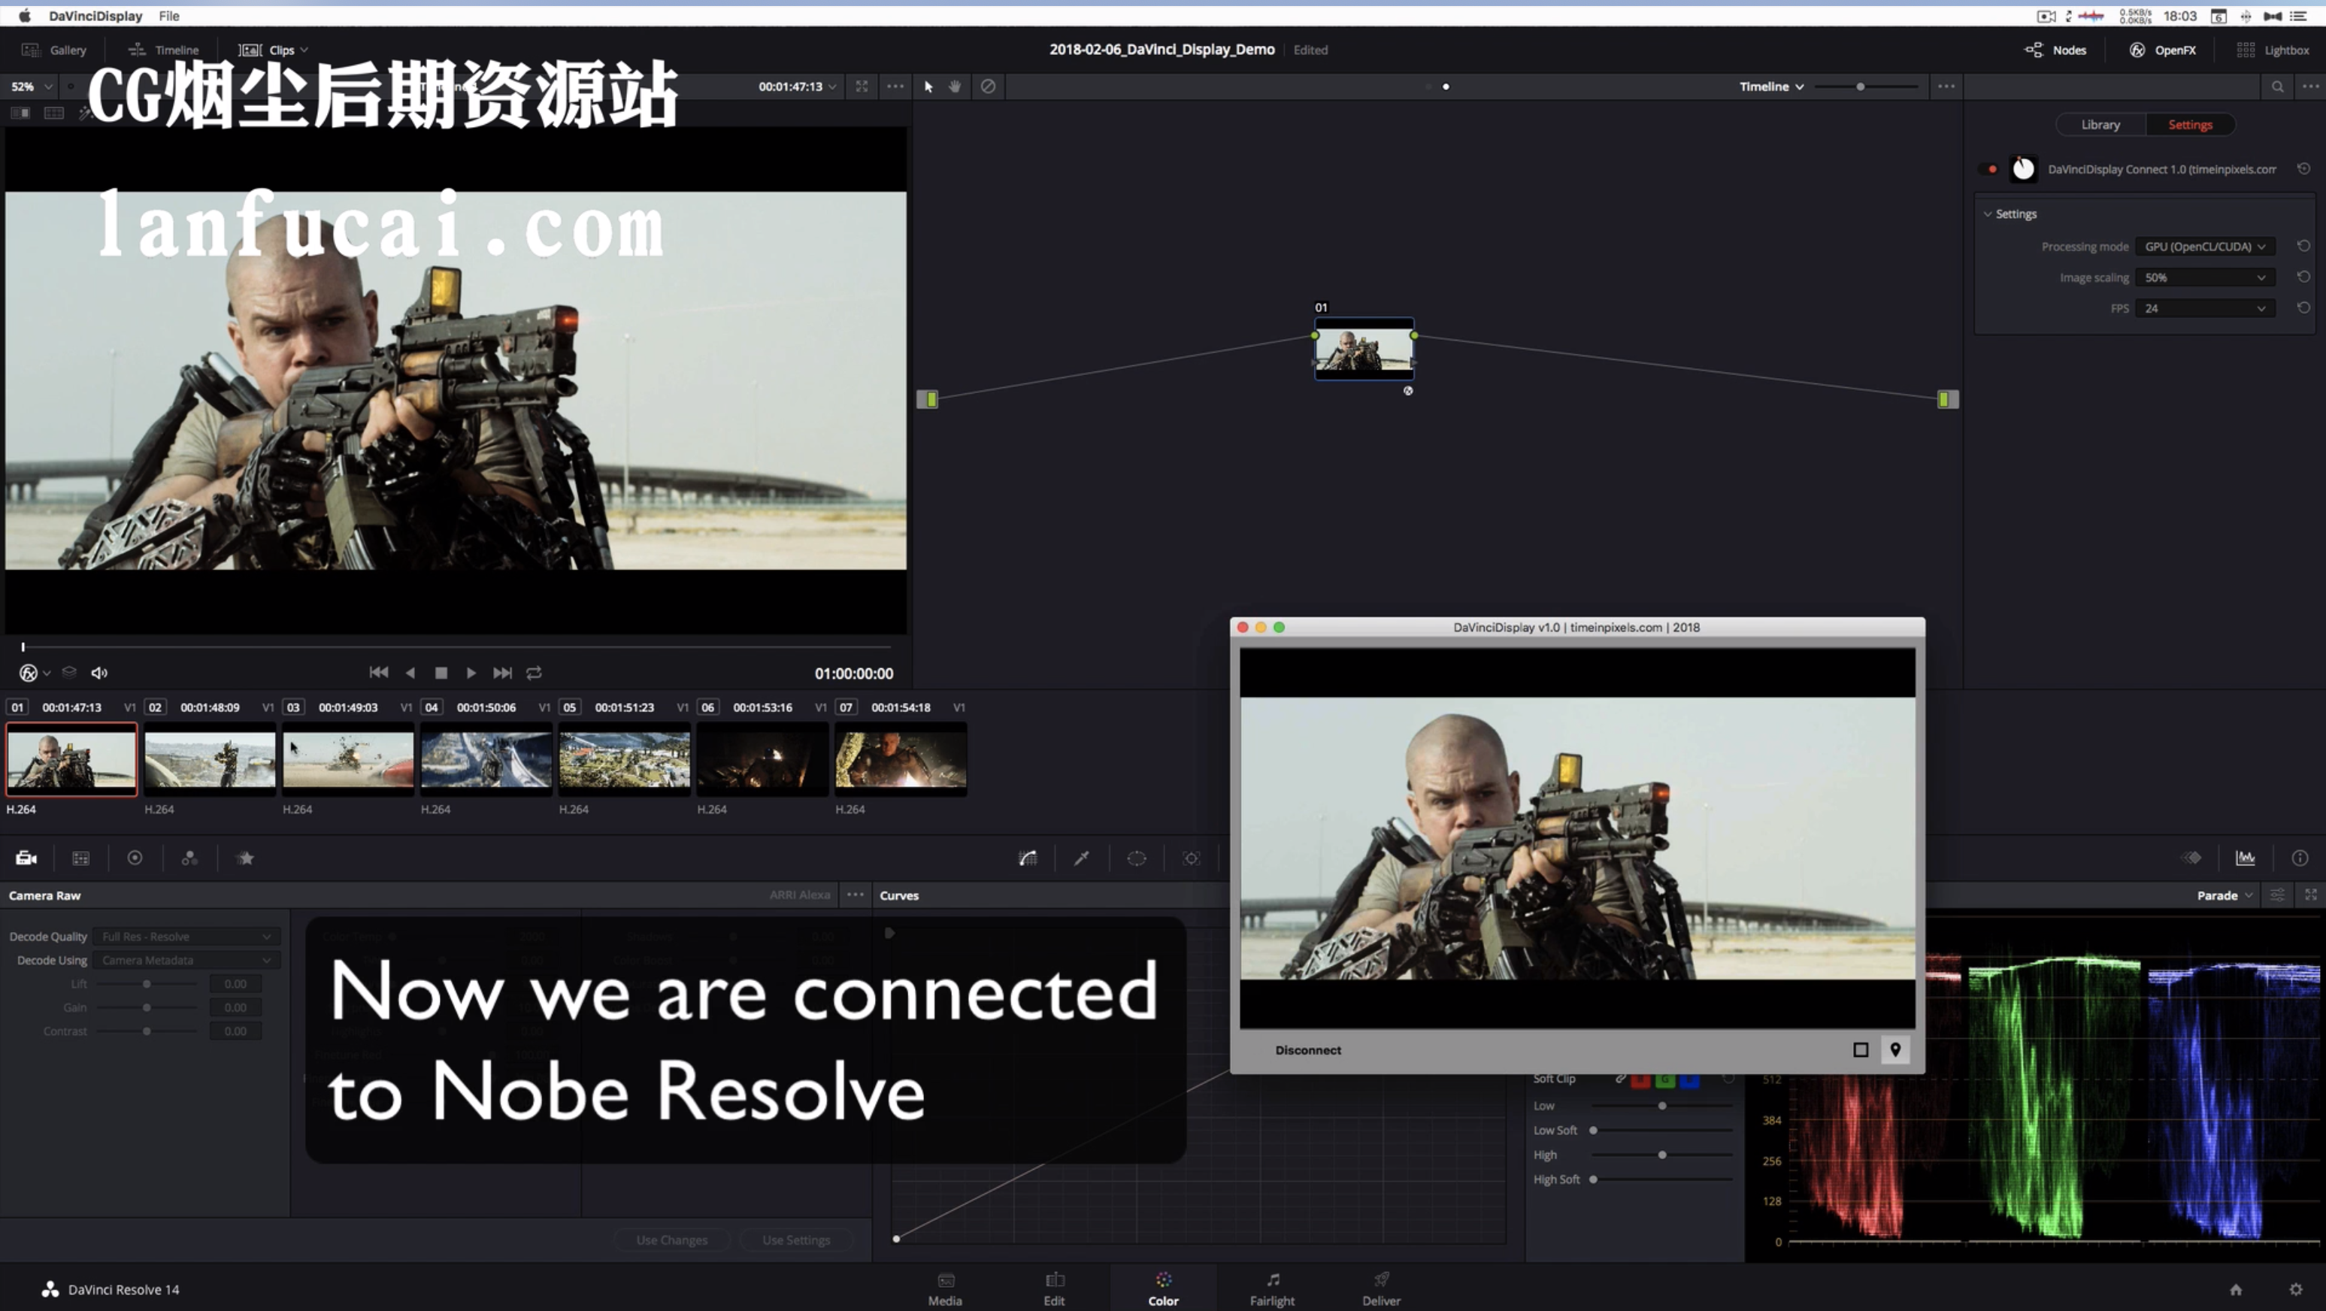Open the Color Wheels palette icon
2326x1311 pixels.
click(x=135, y=858)
